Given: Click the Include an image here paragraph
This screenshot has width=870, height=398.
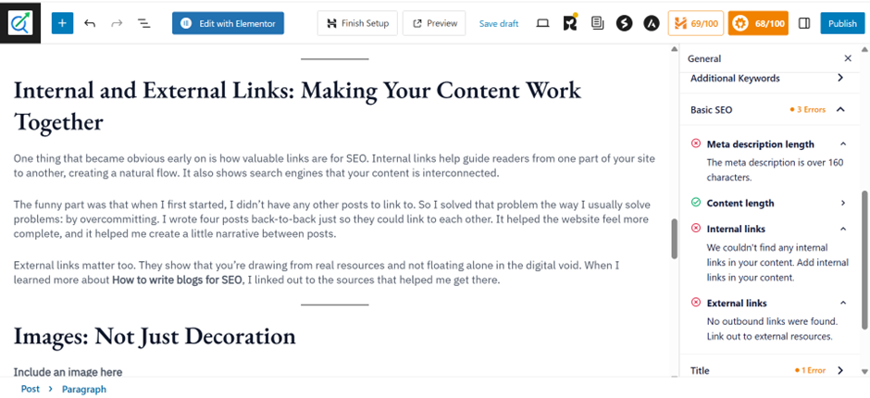Looking at the screenshot, I should (x=68, y=372).
